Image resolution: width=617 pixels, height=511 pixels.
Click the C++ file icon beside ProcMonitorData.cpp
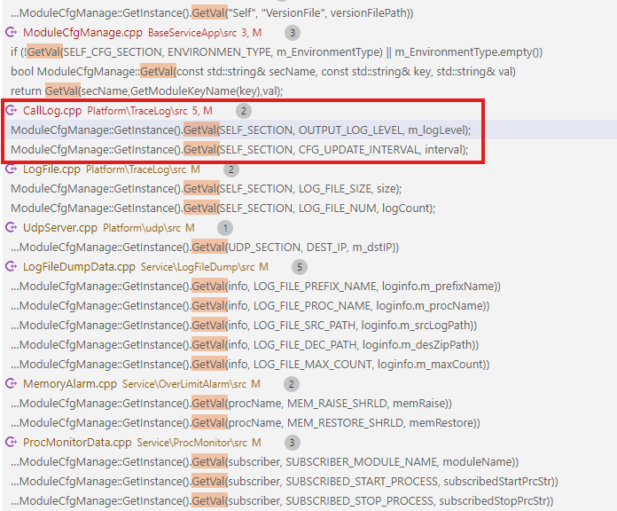(11, 442)
